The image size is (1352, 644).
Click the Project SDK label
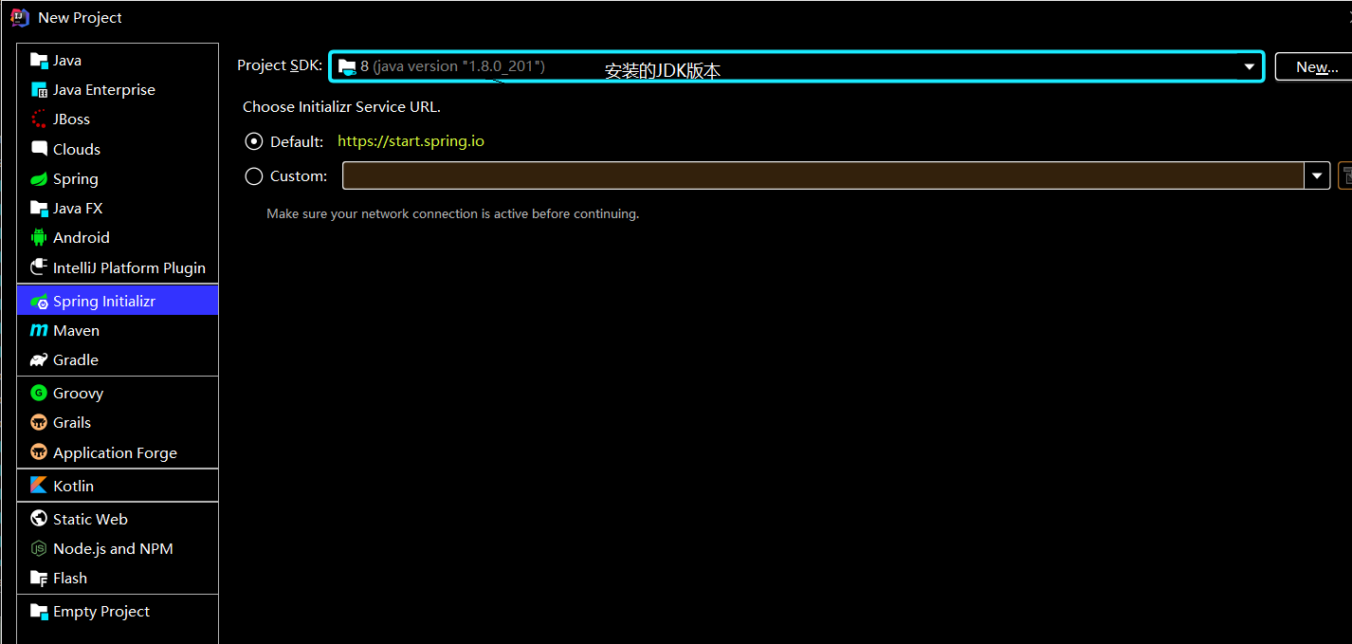(280, 65)
